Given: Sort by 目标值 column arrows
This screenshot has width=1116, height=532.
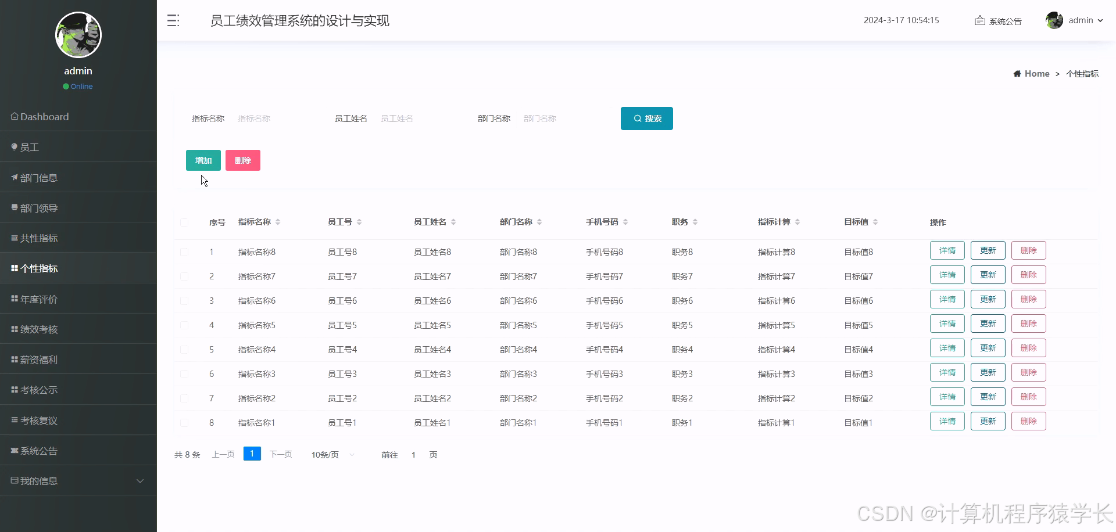Looking at the screenshot, I should click(875, 222).
